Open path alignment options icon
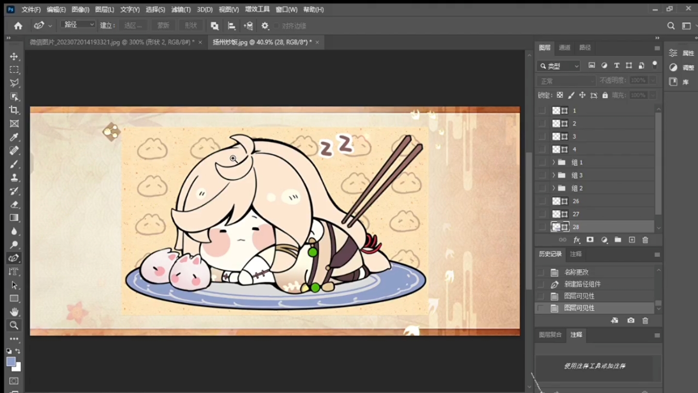This screenshot has width=698, height=393. (x=232, y=26)
